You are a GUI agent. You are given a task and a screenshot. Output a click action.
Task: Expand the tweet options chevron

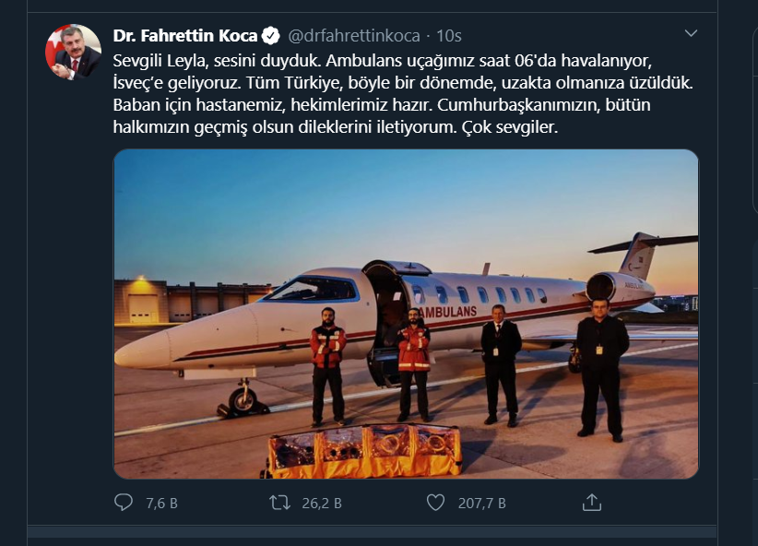point(691,34)
